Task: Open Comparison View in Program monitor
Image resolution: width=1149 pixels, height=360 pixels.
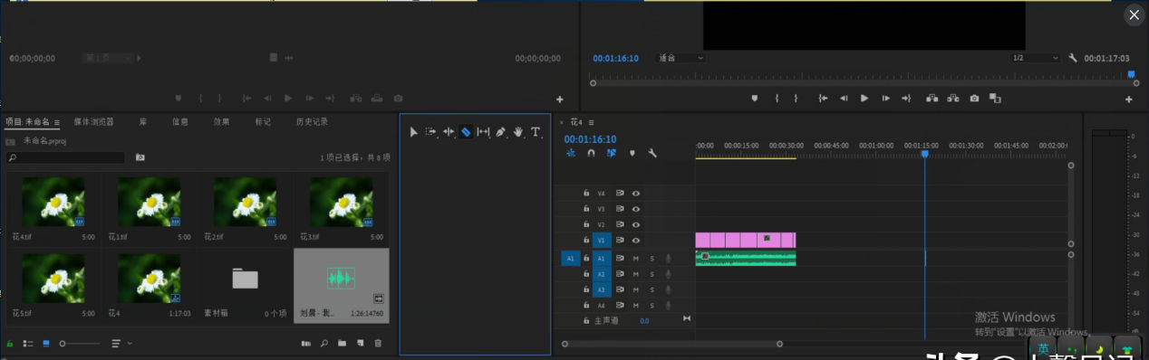Action: pyautogui.click(x=995, y=98)
